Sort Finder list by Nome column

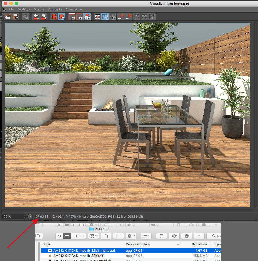coord(82,244)
